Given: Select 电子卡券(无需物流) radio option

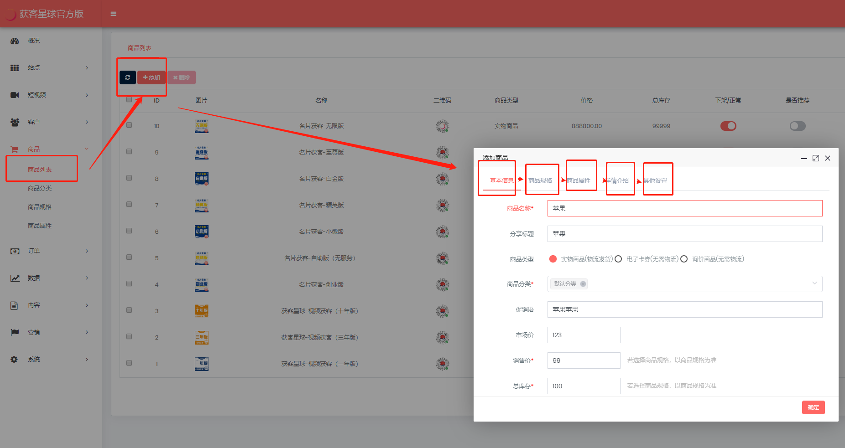Looking at the screenshot, I should (x=619, y=259).
